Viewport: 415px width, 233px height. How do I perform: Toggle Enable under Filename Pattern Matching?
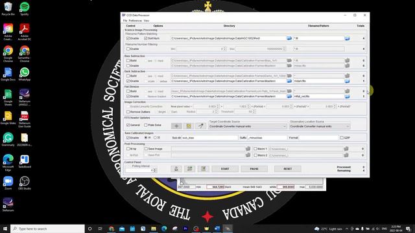pos(128,39)
